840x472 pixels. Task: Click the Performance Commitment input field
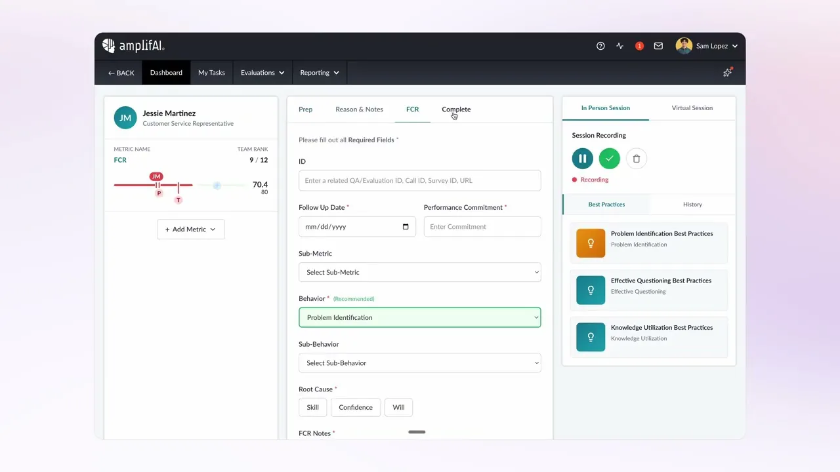[482, 227]
